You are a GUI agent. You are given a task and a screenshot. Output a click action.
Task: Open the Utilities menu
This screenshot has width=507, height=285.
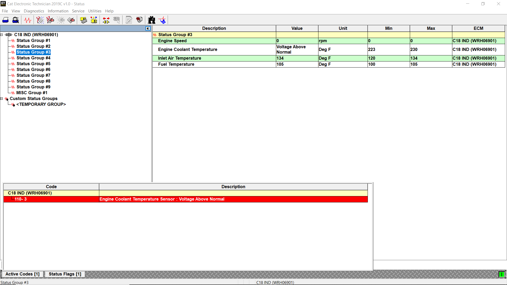click(x=95, y=11)
